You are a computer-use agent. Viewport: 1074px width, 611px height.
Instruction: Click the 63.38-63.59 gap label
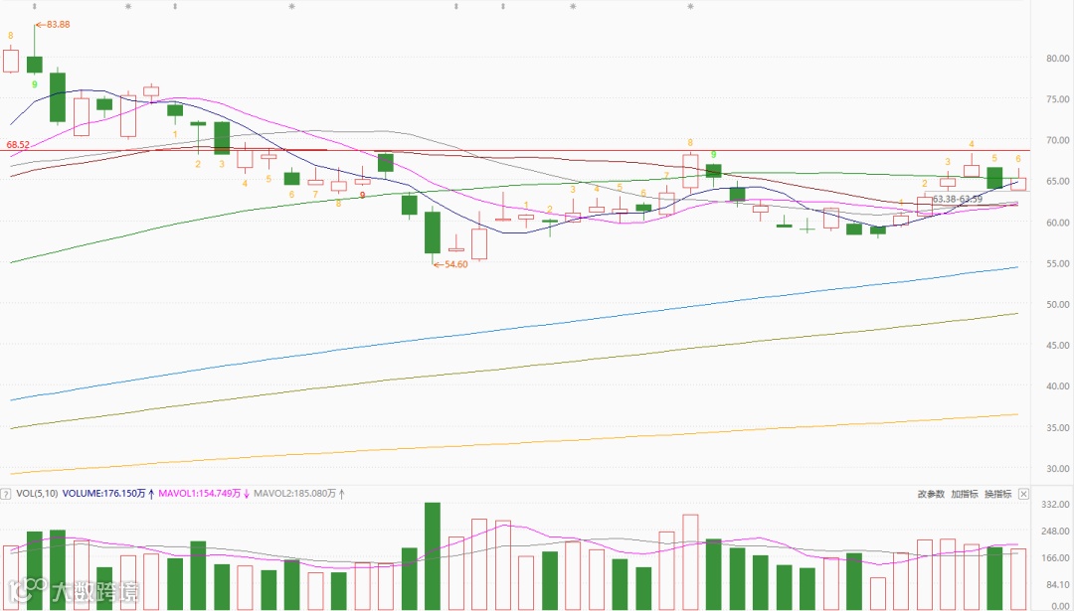[958, 199]
